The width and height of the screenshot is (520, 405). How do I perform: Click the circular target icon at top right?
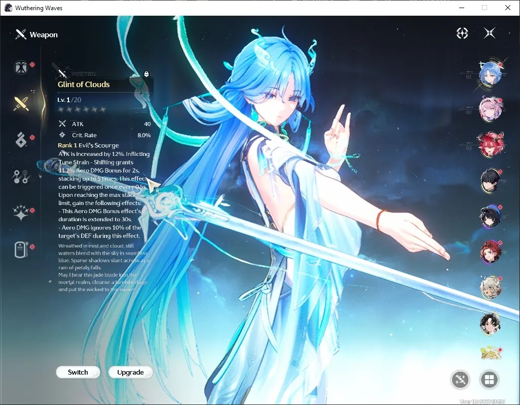pyautogui.click(x=462, y=33)
